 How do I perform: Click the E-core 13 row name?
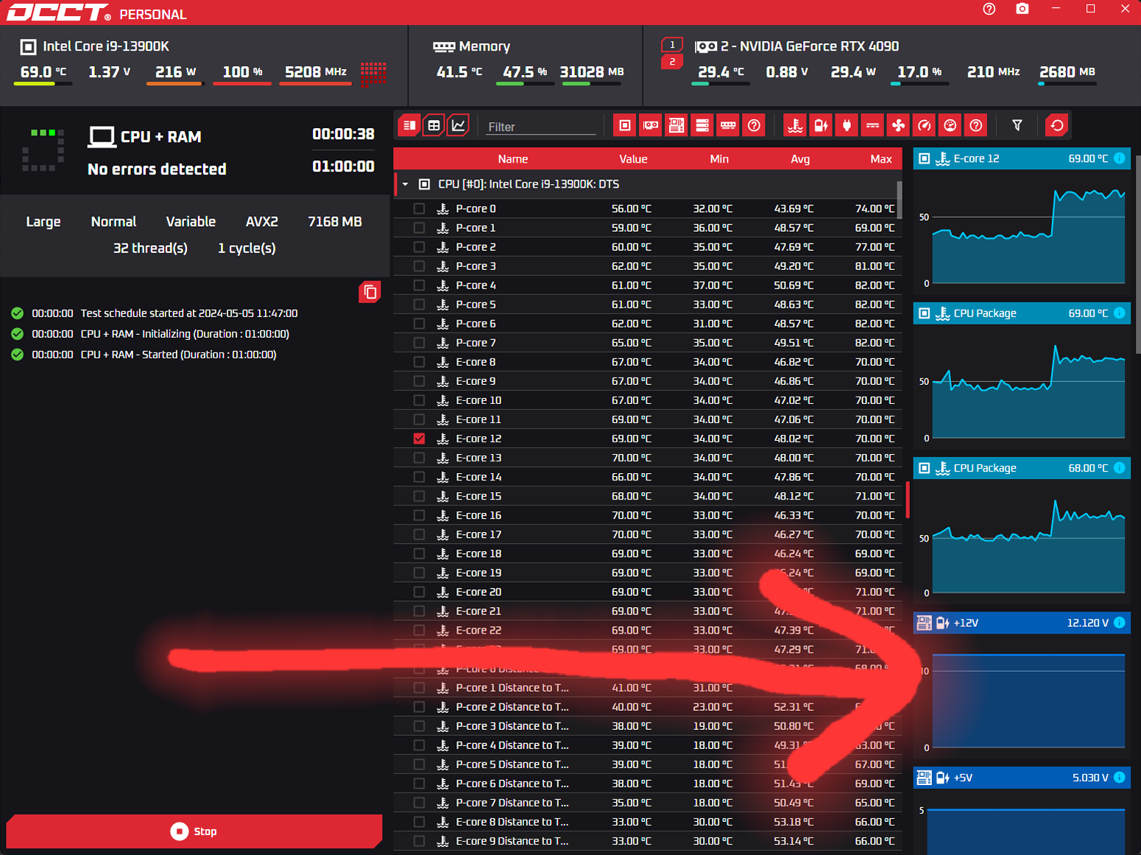pyautogui.click(x=478, y=458)
